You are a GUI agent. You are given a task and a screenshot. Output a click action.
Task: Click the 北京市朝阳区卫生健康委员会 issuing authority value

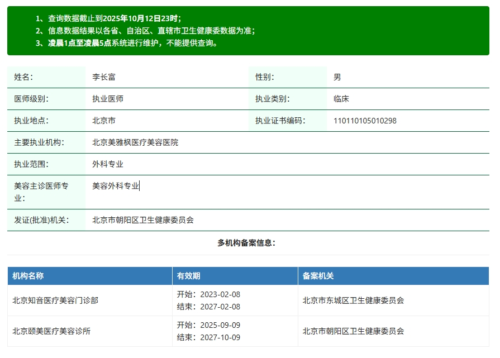143,220
